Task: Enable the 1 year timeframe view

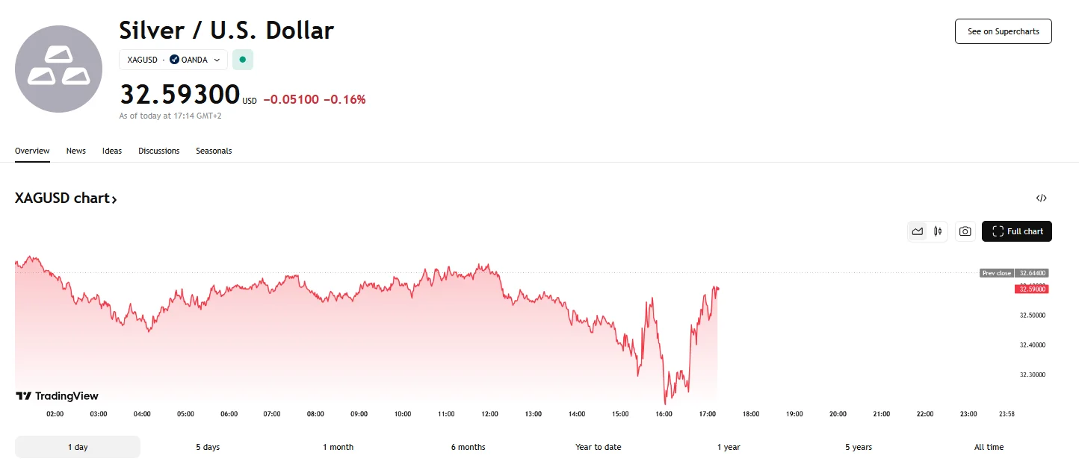Action: point(729,447)
